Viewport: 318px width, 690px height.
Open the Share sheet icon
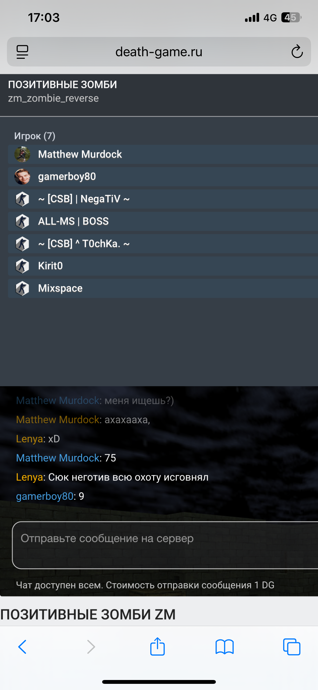coord(157,646)
